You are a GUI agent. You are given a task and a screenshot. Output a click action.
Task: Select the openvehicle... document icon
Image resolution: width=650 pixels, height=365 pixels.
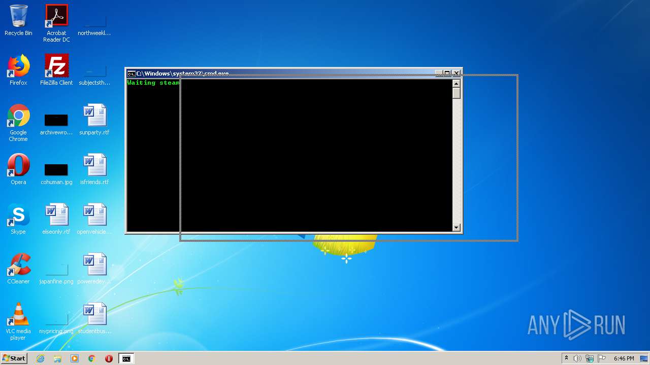click(x=94, y=219)
